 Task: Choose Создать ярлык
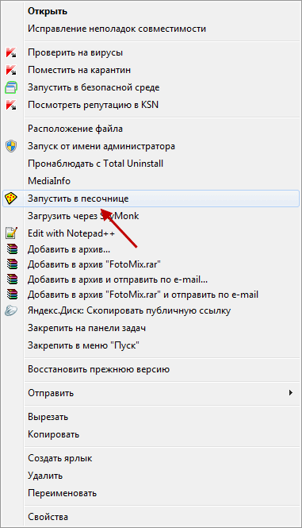(60, 458)
